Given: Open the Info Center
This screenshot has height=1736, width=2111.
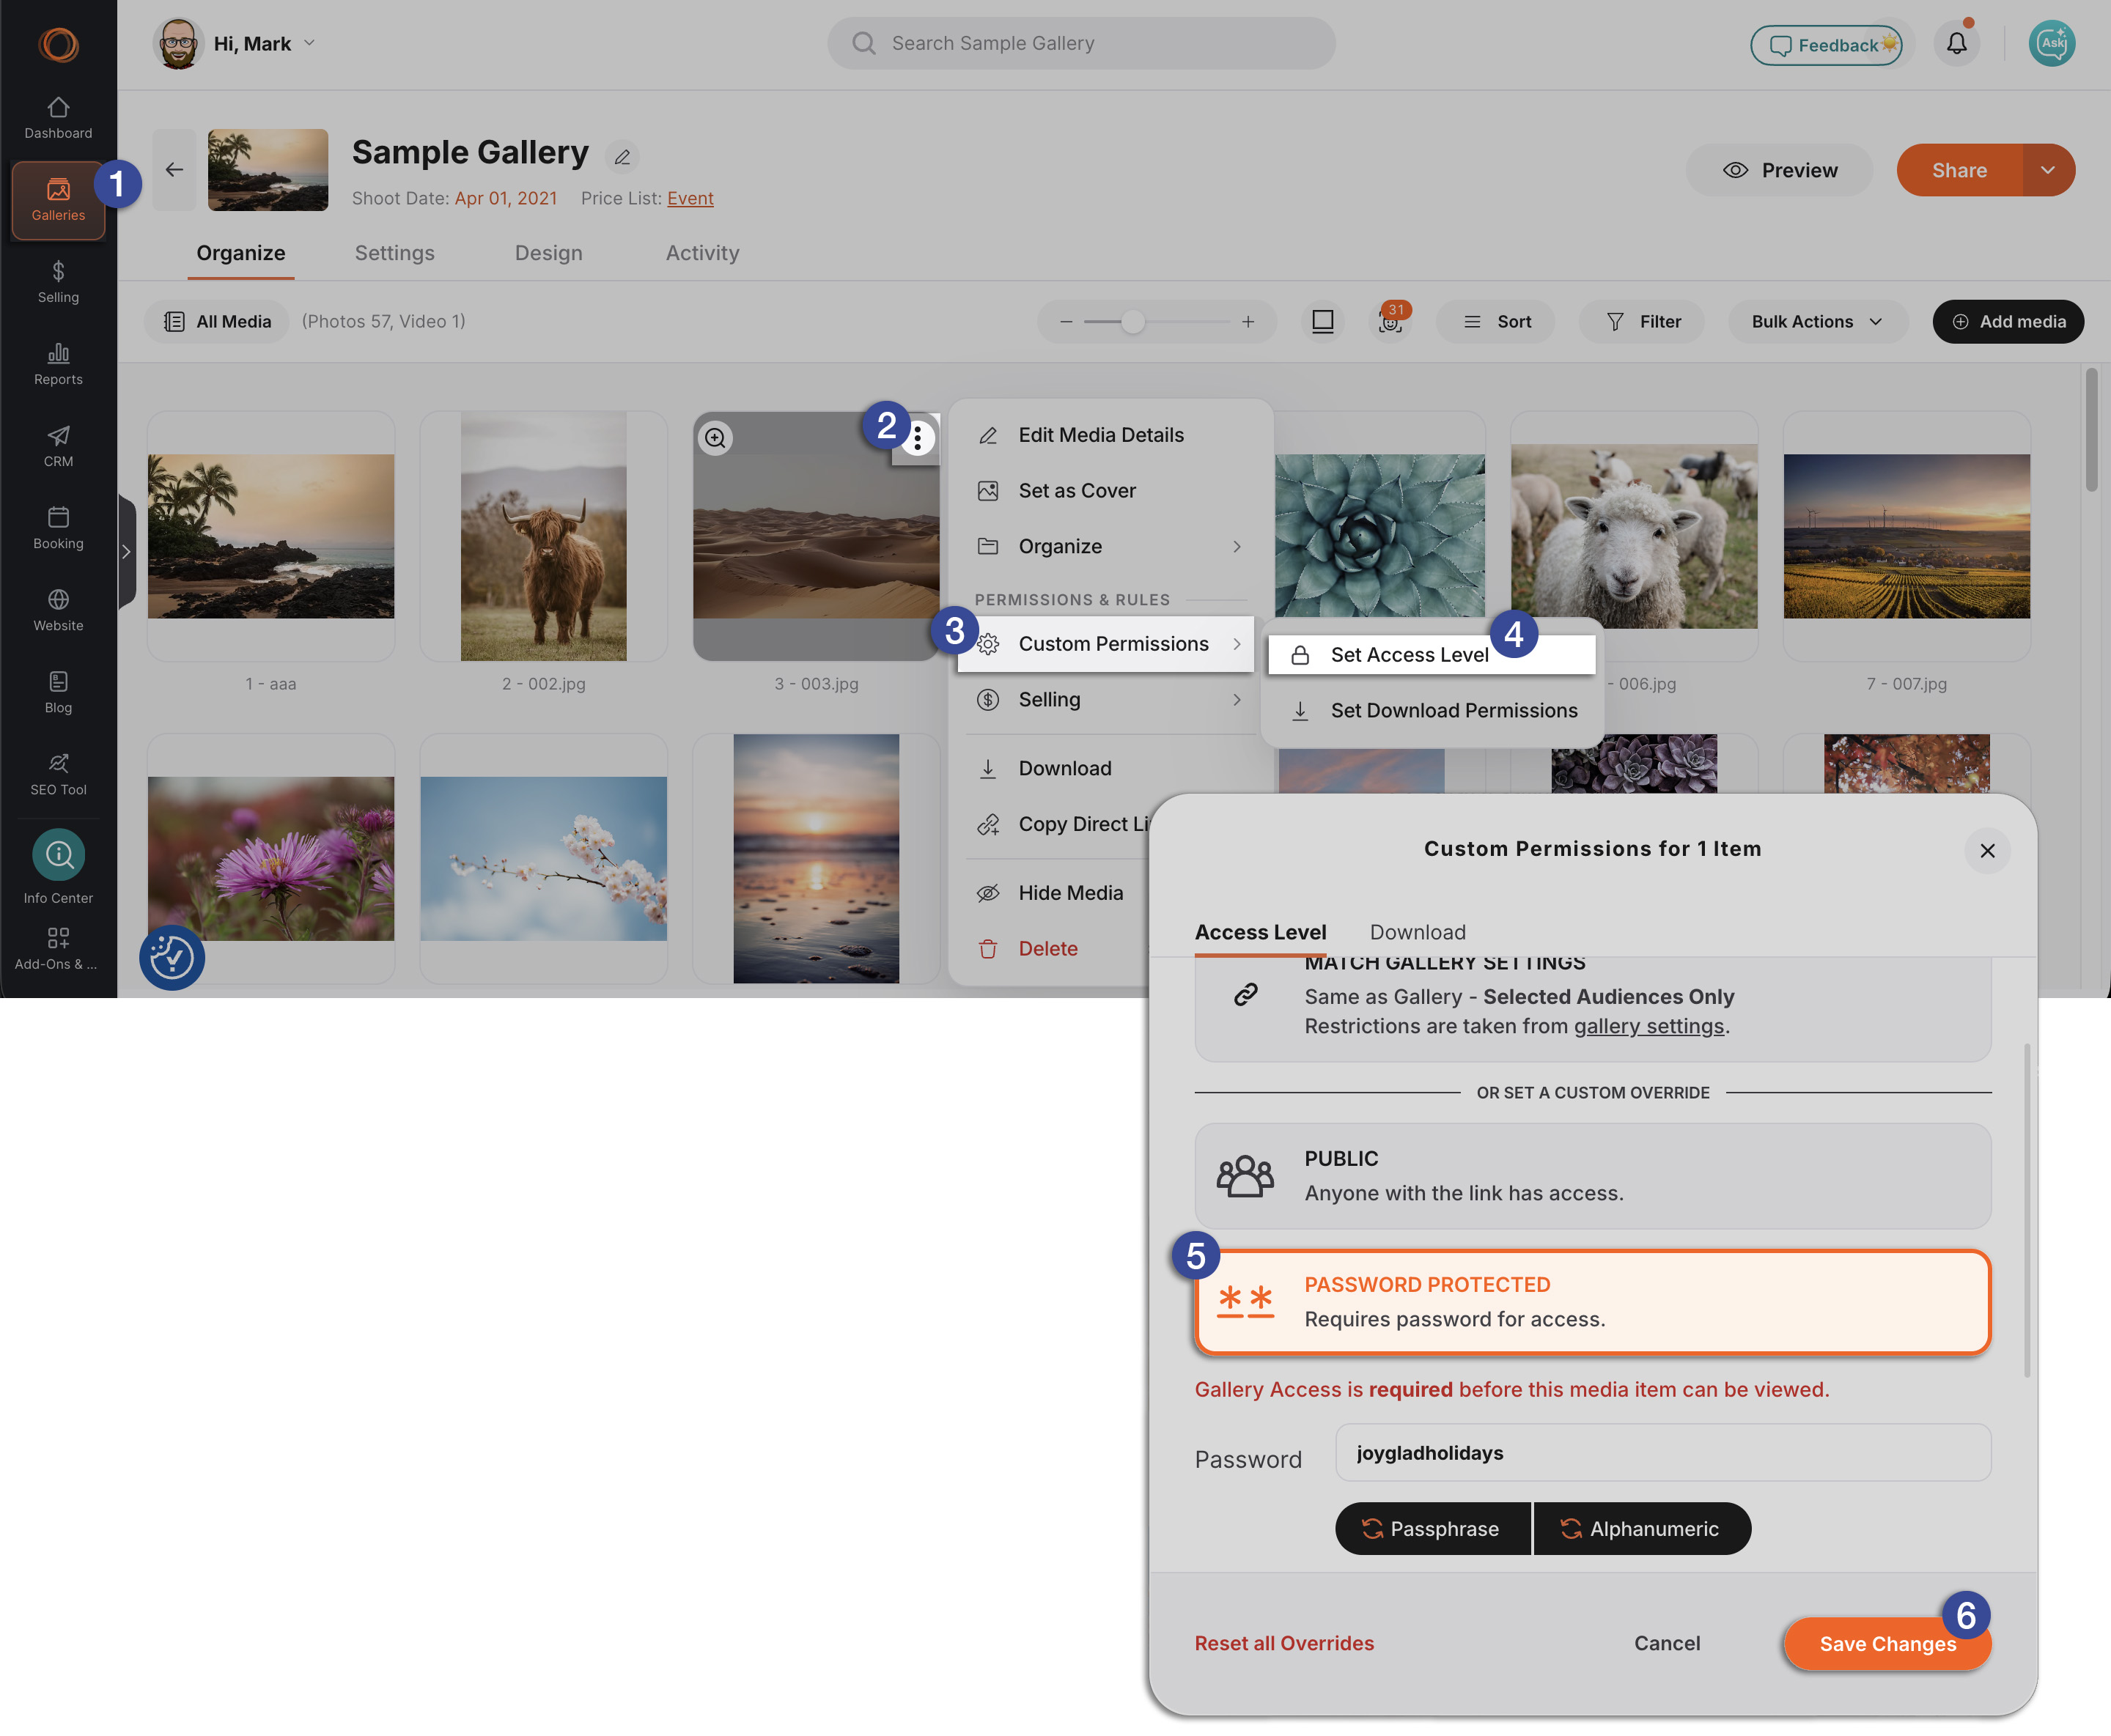Looking at the screenshot, I should pyautogui.click(x=58, y=867).
